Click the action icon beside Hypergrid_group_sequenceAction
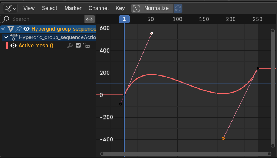 point(14,37)
